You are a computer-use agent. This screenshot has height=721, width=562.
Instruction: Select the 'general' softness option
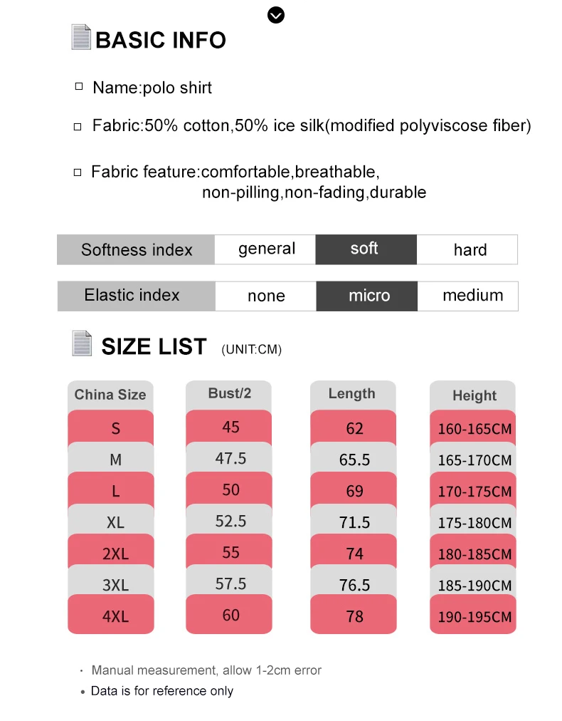coord(266,249)
